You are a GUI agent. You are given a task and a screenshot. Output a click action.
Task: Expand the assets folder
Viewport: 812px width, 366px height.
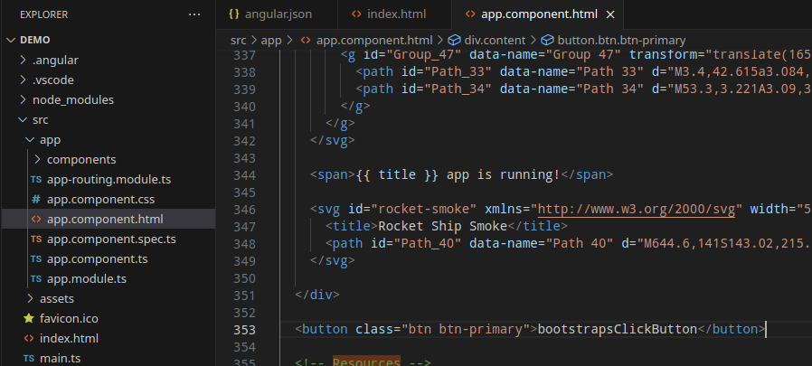57,298
